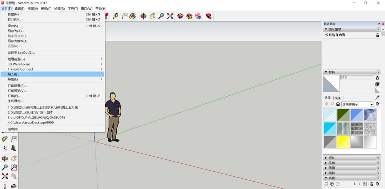
Task: Collapse the 图元信息 panel
Action: pos(326,29)
